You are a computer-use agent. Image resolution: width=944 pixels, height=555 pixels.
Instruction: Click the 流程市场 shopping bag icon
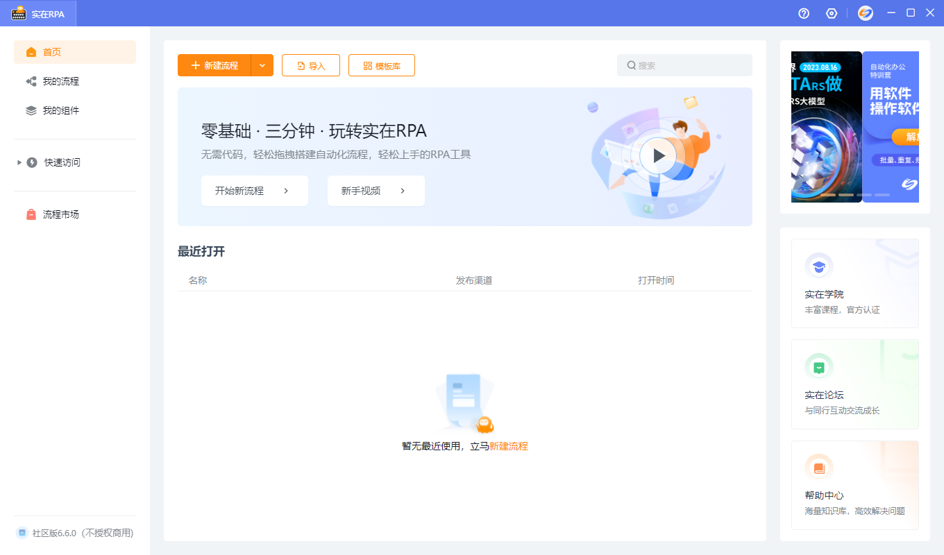pos(31,214)
